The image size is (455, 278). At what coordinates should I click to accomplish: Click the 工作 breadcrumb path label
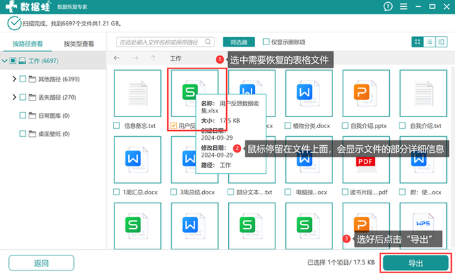point(175,59)
